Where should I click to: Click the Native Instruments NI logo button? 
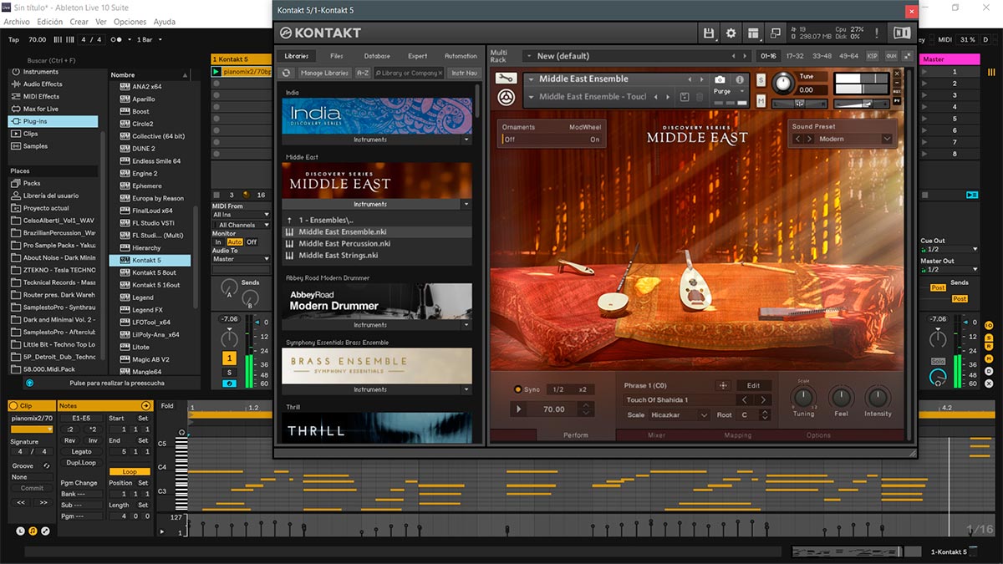(902, 33)
